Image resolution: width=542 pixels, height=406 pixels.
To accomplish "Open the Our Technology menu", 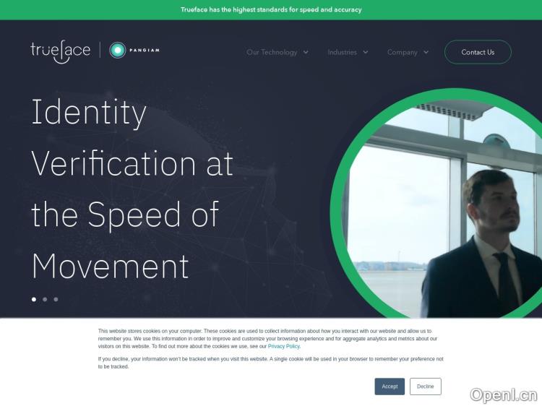I will point(272,52).
